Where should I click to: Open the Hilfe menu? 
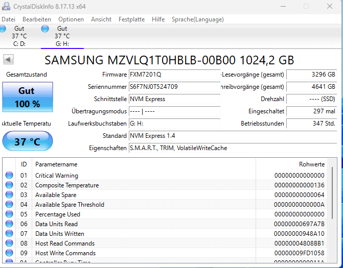158,19
